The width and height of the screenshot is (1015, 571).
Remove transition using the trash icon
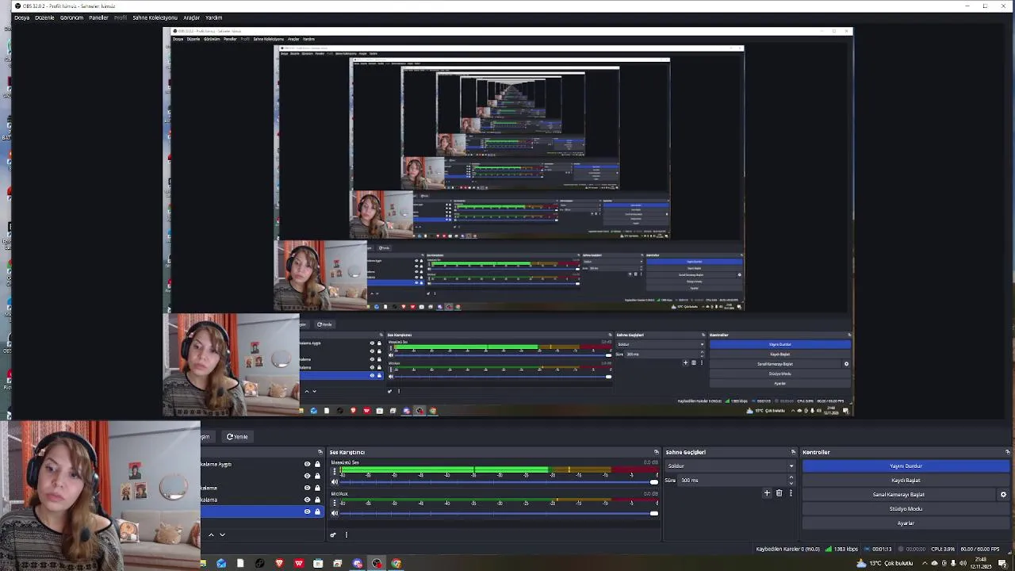pyautogui.click(x=779, y=493)
